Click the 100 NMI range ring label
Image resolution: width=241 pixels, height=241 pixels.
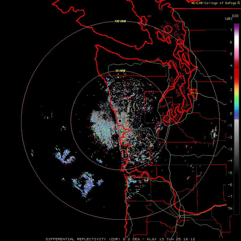[120, 21]
